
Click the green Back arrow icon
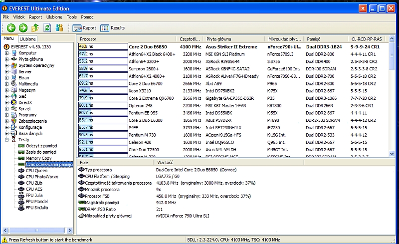pos(10,28)
